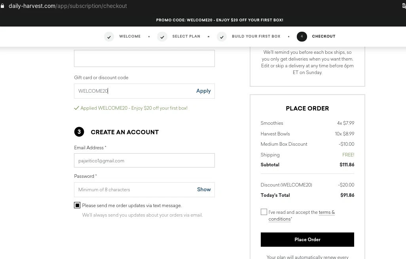Click the browser URL address text
This screenshot has height=259, width=406.
[x=68, y=6]
